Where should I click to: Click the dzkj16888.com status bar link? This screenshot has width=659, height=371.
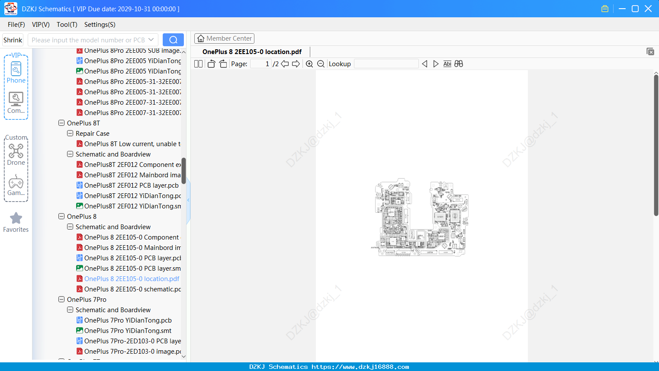click(360, 367)
